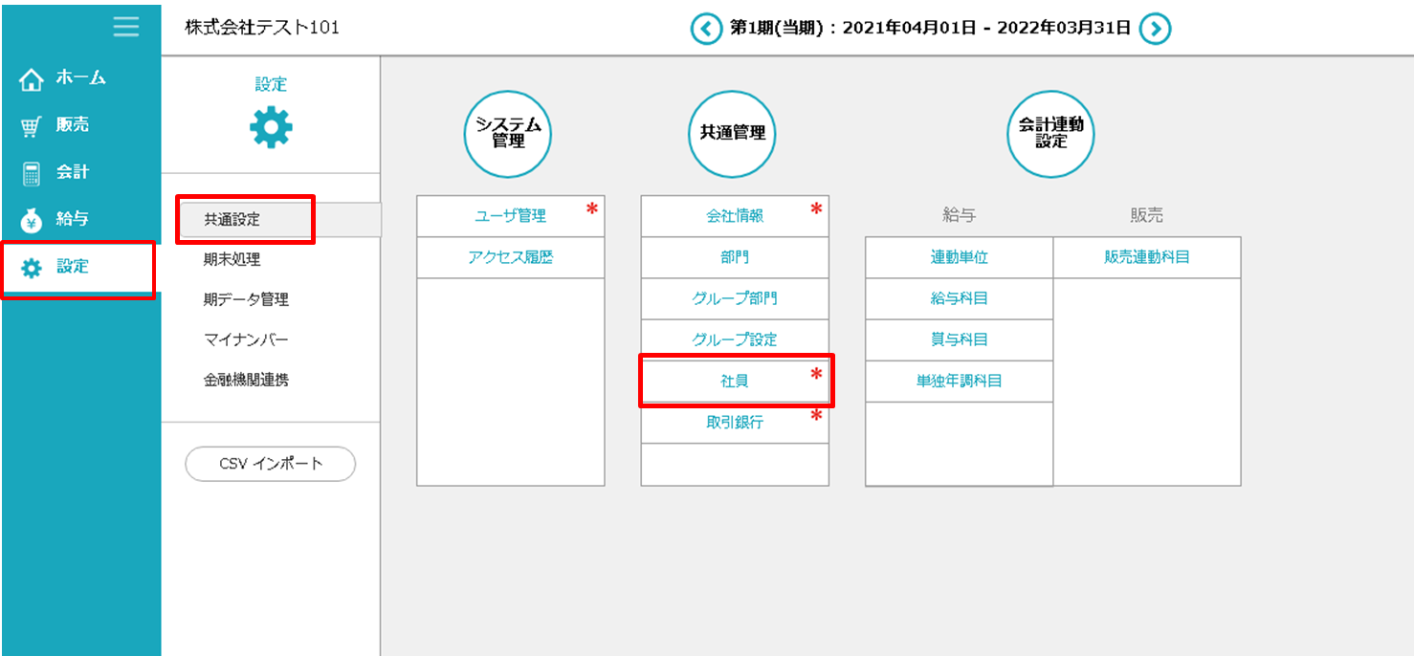Open 社員 under 共通管理
The height and width of the screenshot is (656, 1414).
[x=735, y=381]
